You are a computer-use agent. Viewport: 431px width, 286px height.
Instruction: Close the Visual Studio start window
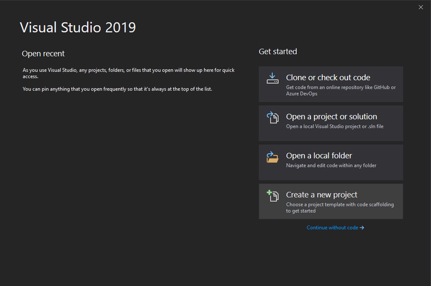(x=421, y=7)
